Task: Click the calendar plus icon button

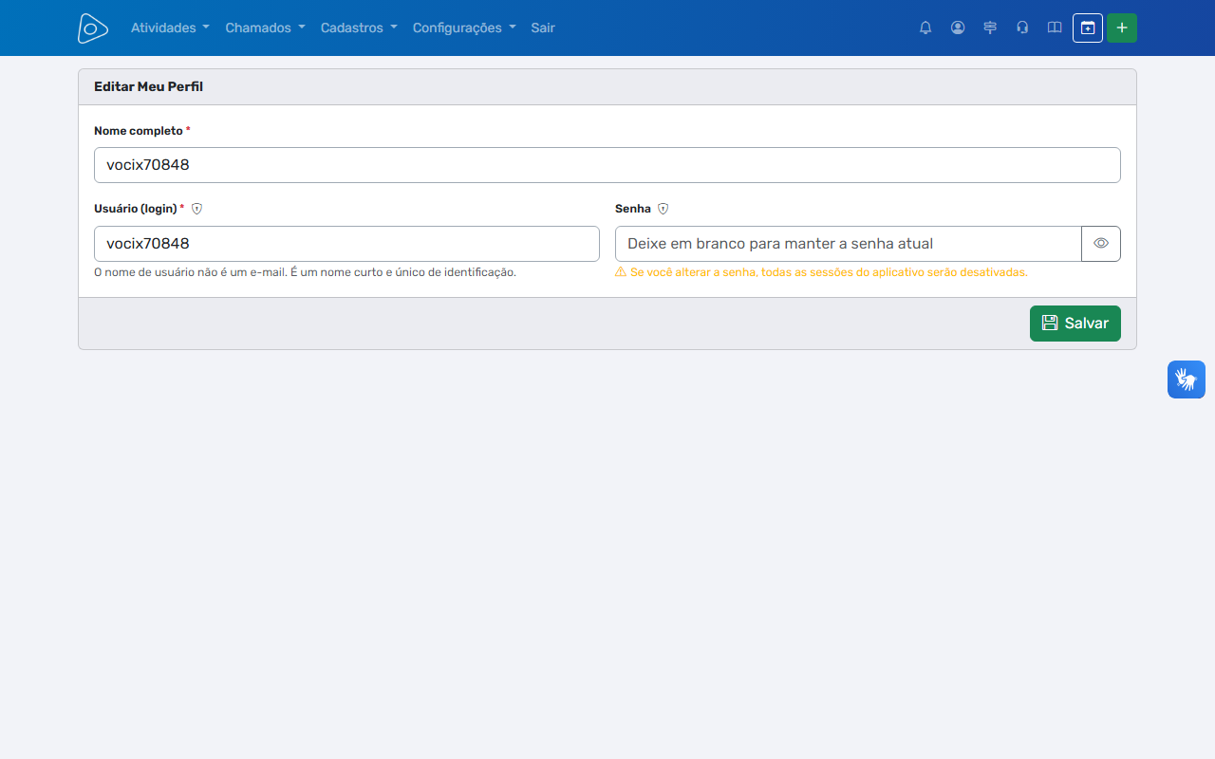Action: [1088, 28]
